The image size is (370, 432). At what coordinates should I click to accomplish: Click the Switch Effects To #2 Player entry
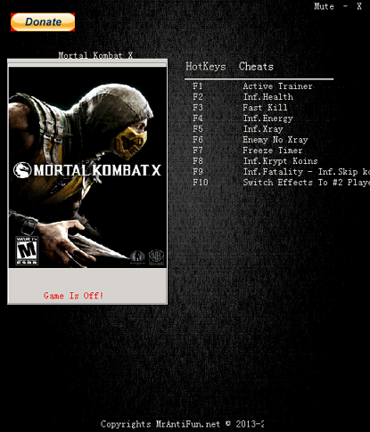307,183
